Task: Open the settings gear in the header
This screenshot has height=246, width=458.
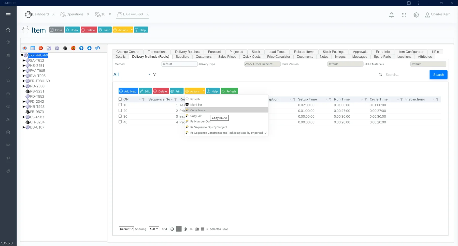Action: coord(416,15)
